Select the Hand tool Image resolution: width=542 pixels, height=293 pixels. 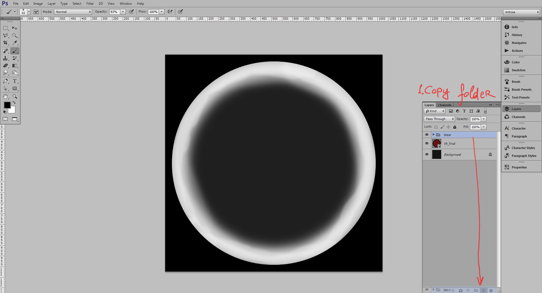pos(6,97)
